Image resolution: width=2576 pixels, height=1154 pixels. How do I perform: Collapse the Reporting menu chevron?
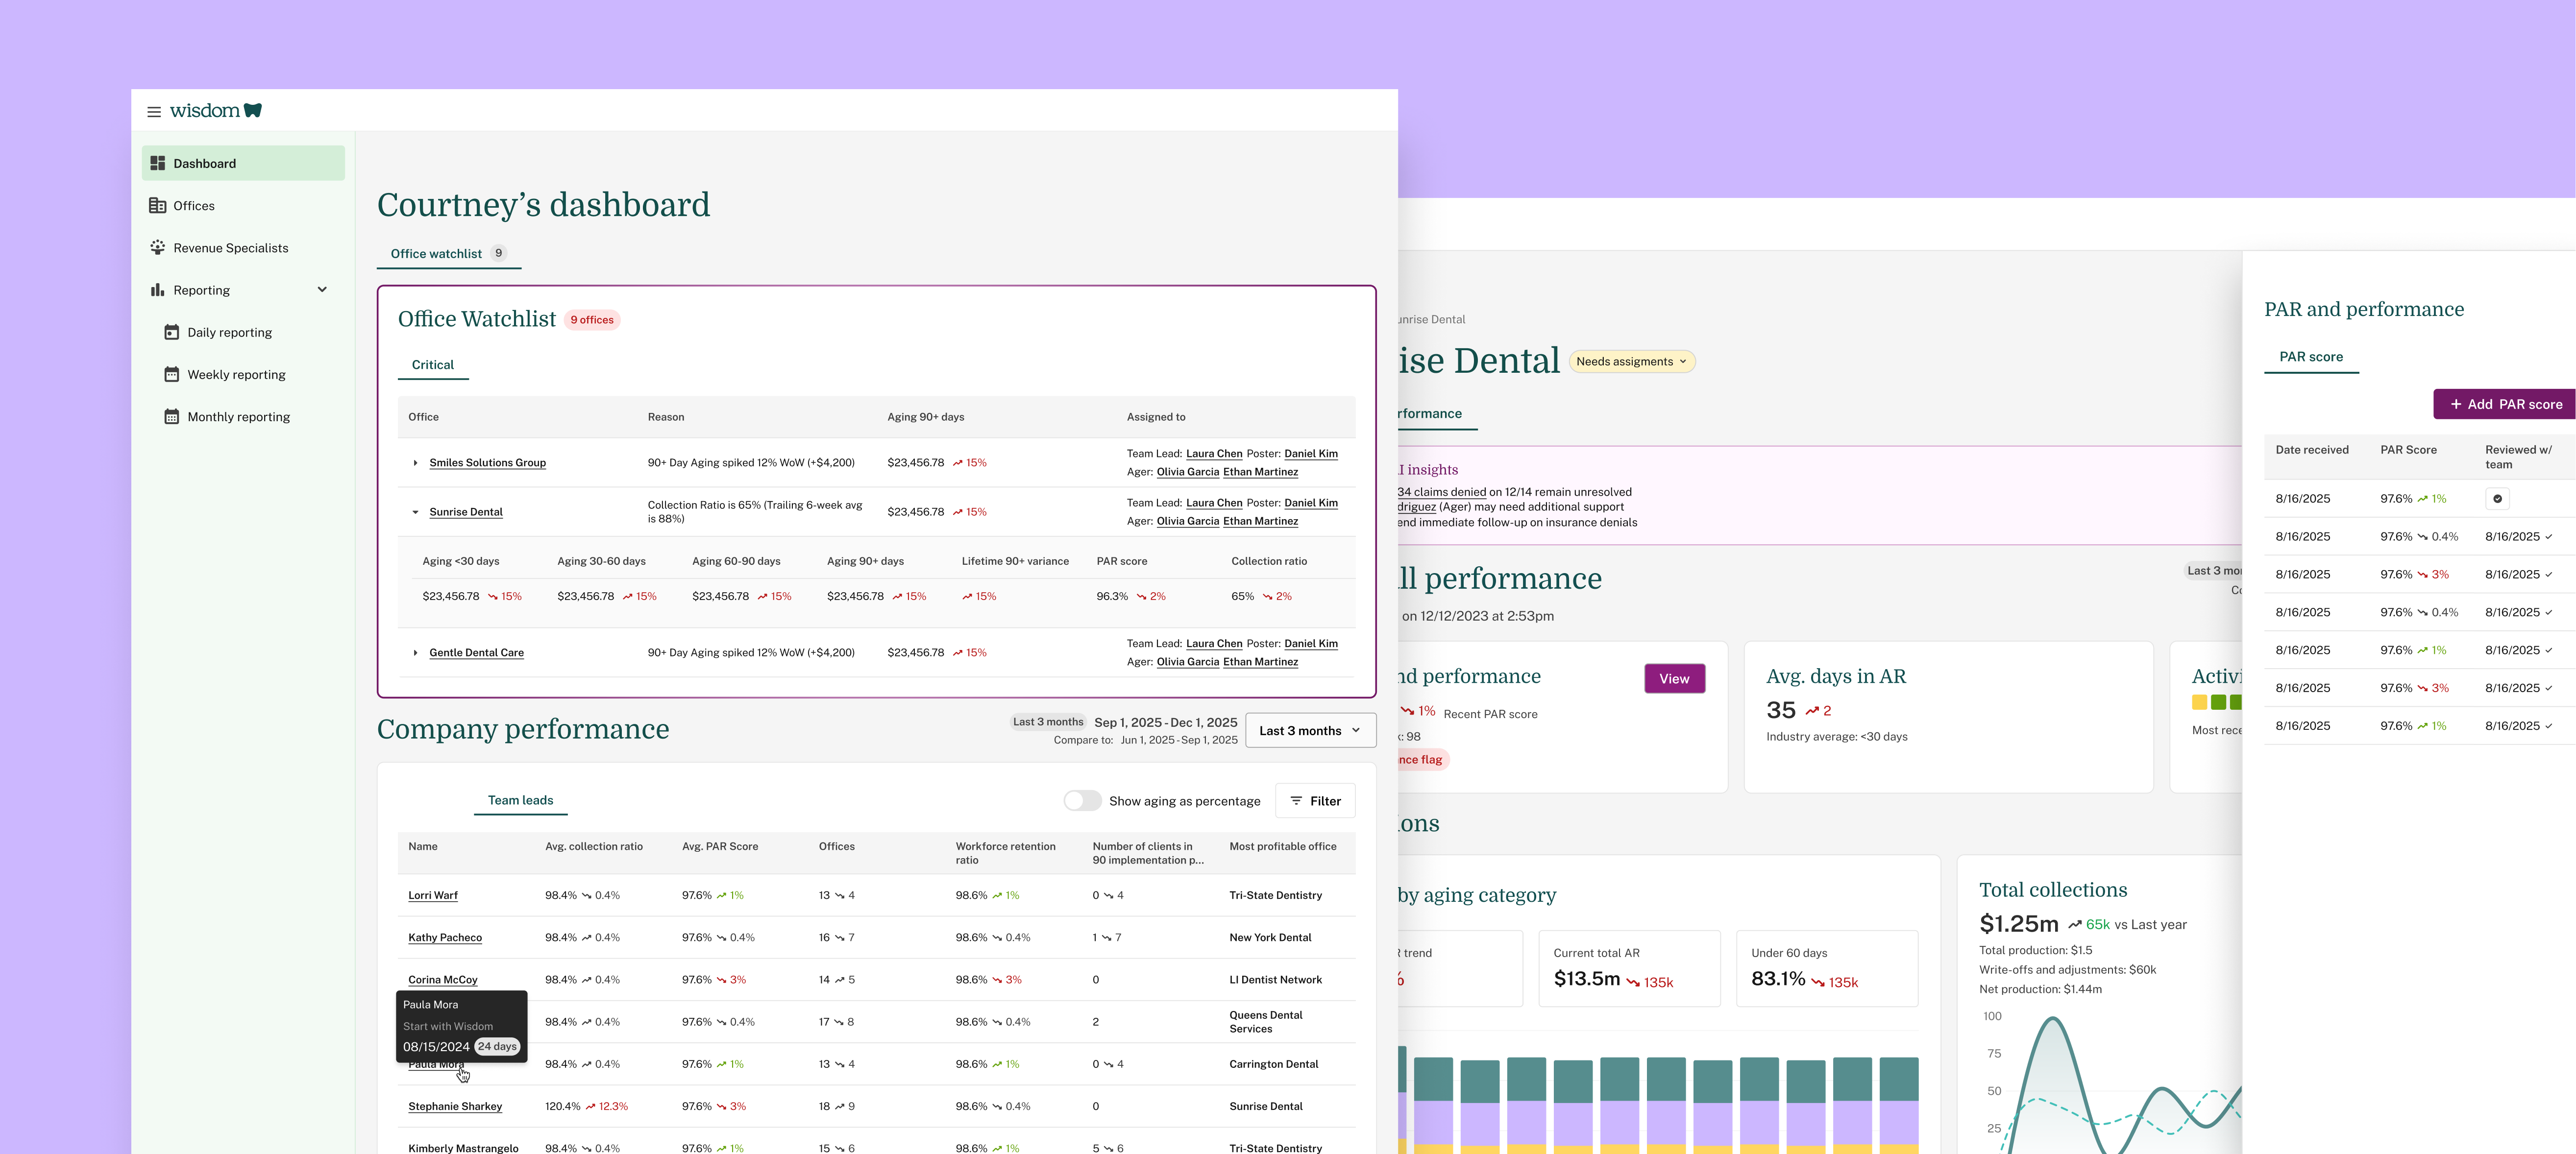(322, 290)
